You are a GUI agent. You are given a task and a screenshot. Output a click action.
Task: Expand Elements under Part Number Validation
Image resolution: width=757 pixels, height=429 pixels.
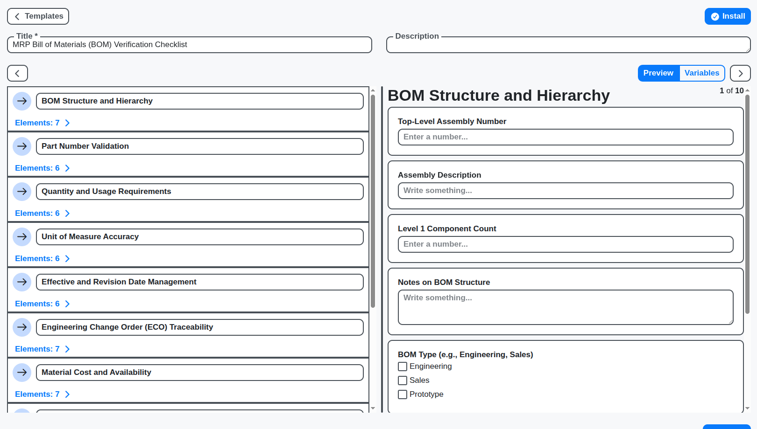point(42,168)
